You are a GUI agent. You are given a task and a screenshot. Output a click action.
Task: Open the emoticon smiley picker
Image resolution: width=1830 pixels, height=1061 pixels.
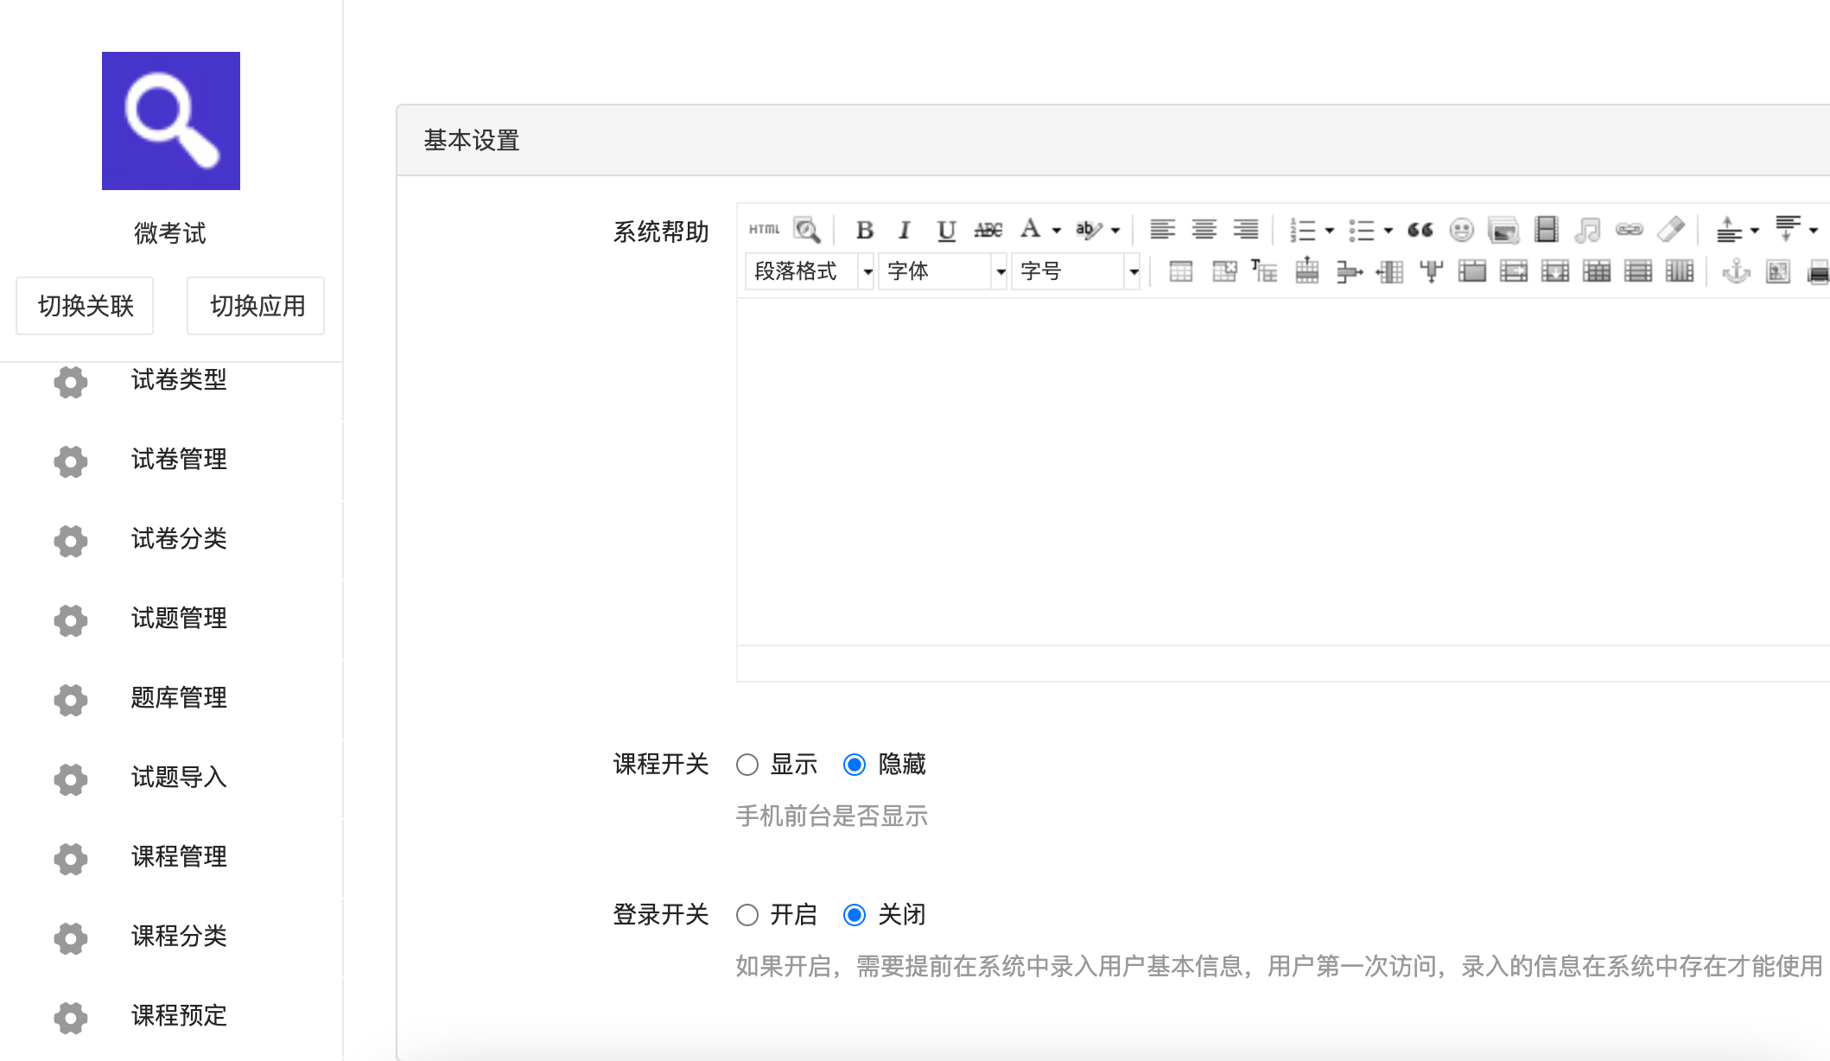pos(1461,230)
